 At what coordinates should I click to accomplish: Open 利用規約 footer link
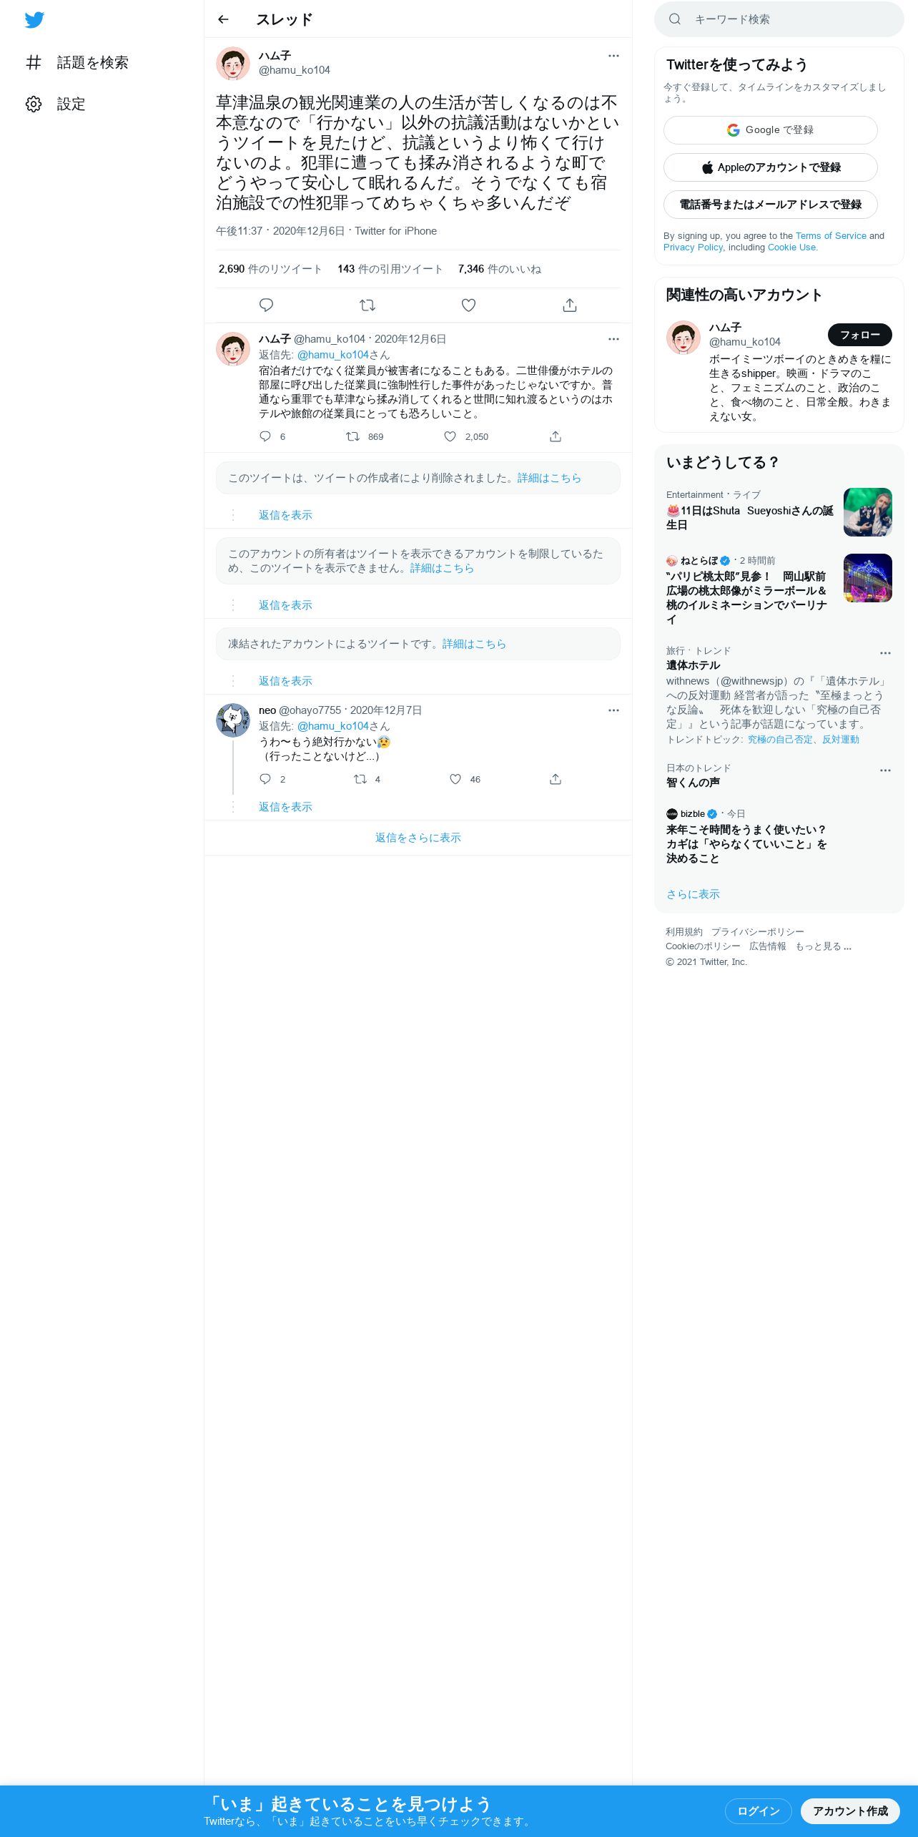684,932
